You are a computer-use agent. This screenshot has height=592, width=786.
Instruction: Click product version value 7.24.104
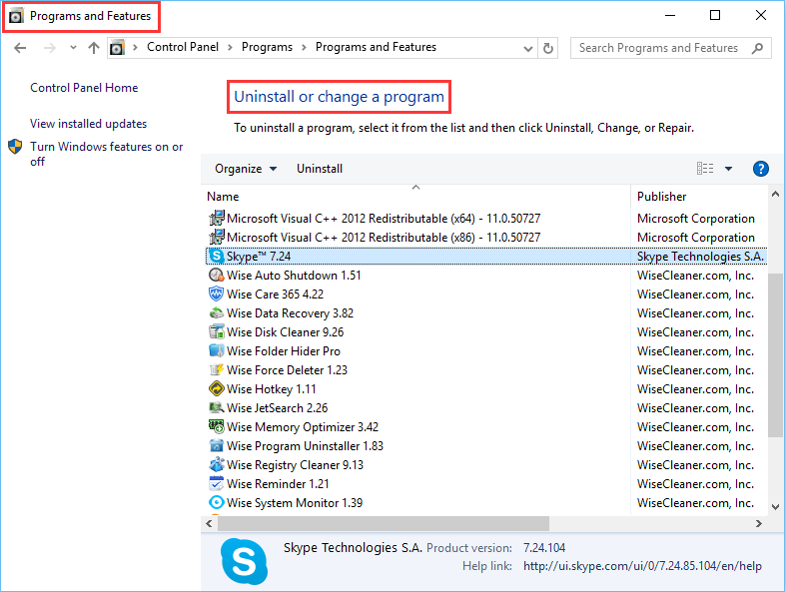[544, 548]
